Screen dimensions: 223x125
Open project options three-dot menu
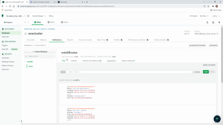pyautogui.click(x=28, y=22)
